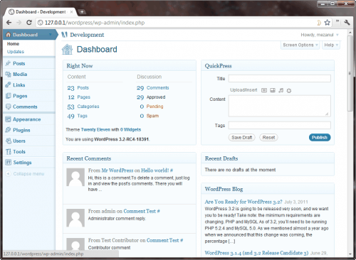
Task: Open the Hello world! post link
Action: tap(155, 170)
